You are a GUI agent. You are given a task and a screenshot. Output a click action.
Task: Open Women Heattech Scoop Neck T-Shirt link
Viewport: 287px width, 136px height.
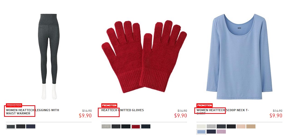(x=223, y=112)
